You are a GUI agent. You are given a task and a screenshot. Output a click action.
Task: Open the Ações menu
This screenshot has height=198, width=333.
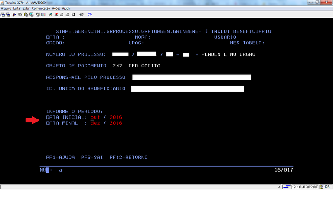56,8
